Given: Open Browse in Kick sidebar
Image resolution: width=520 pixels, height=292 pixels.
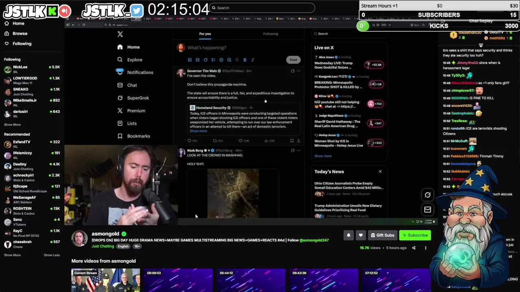Looking at the screenshot, I should pos(16,34).
